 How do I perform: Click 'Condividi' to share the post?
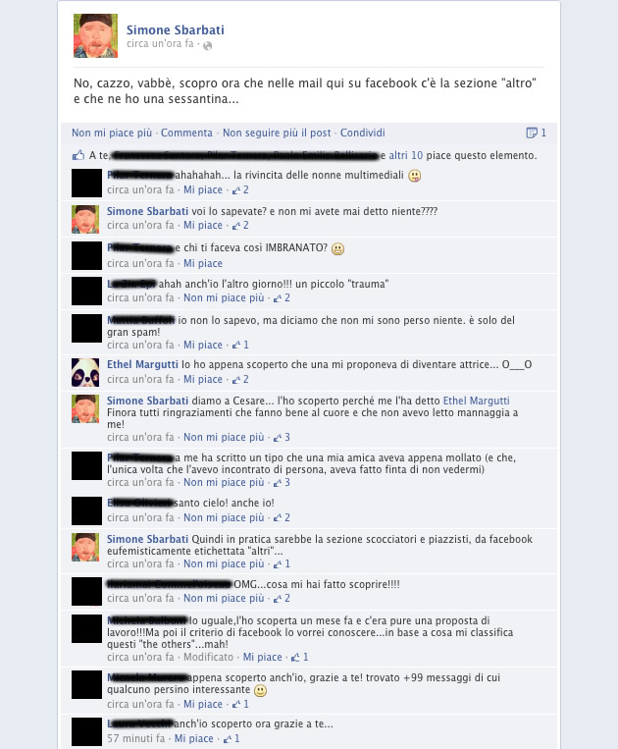pyautogui.click(x=363, y=133)
